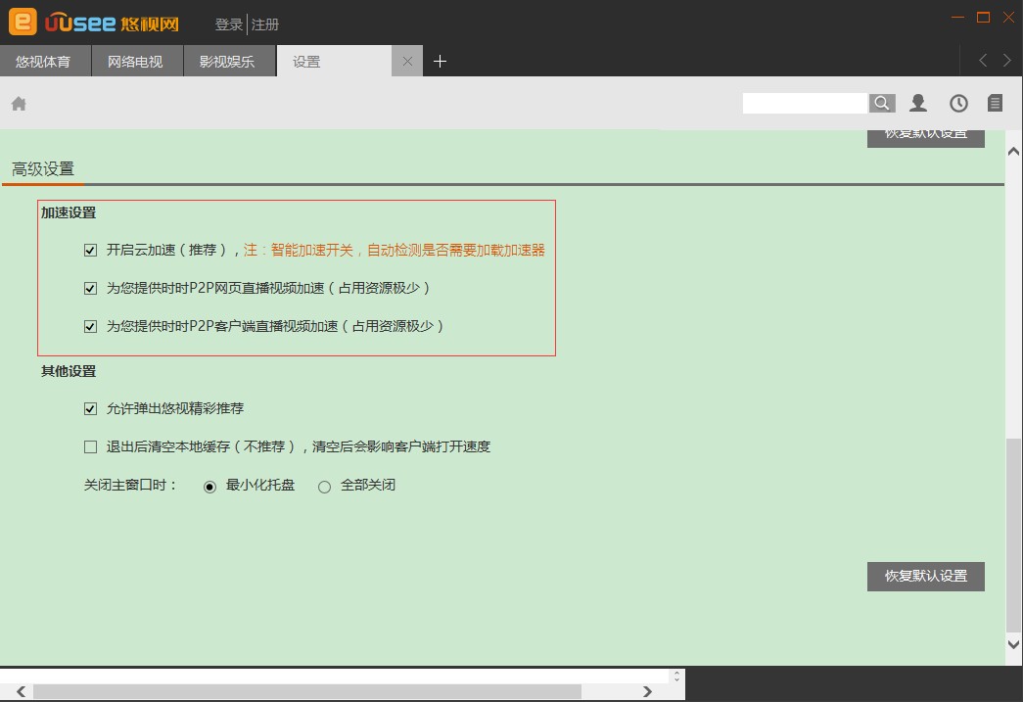Go to previous tab with left arrow
This screenshot has width=1023, height=702.
[983, 61]
